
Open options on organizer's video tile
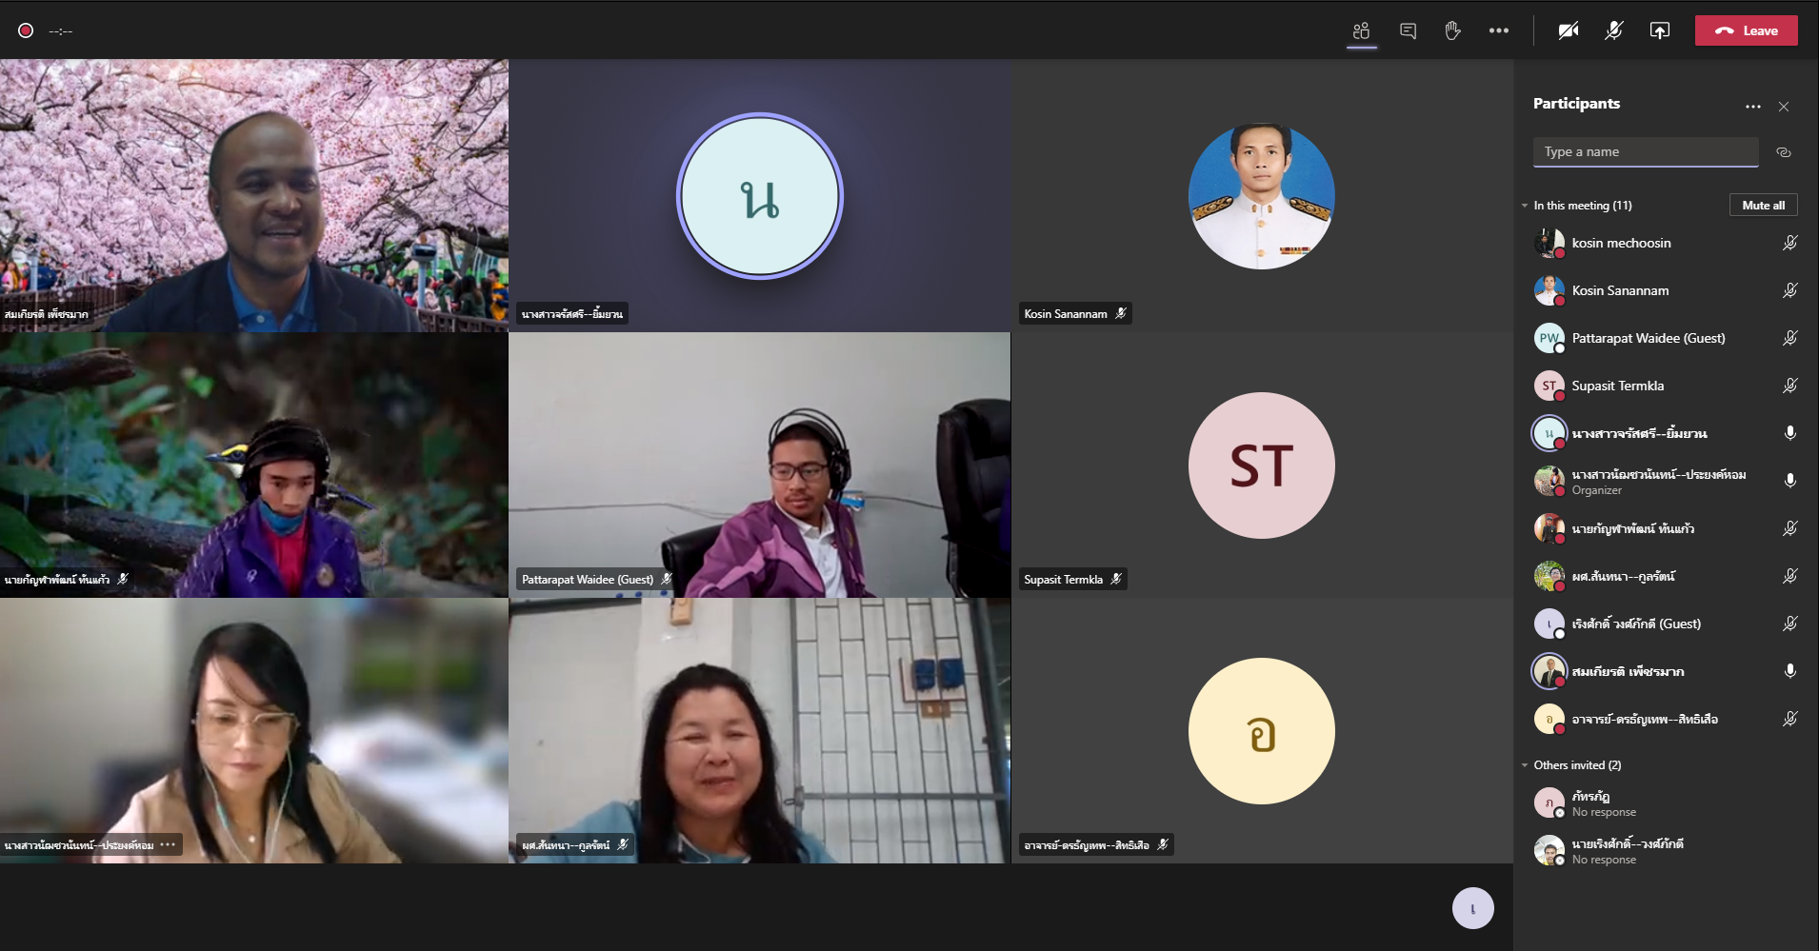click(168, 844)
